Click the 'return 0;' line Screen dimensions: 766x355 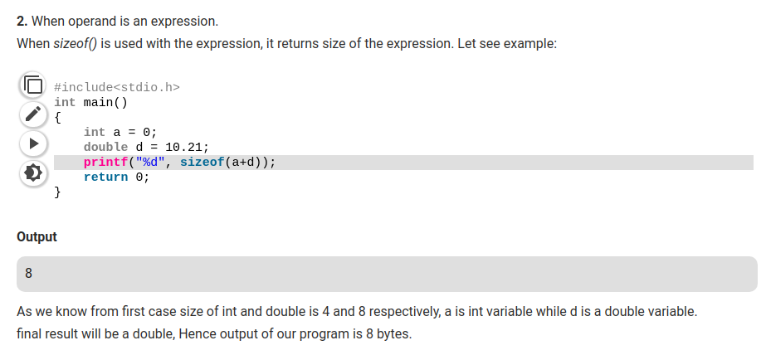point(116,177)
